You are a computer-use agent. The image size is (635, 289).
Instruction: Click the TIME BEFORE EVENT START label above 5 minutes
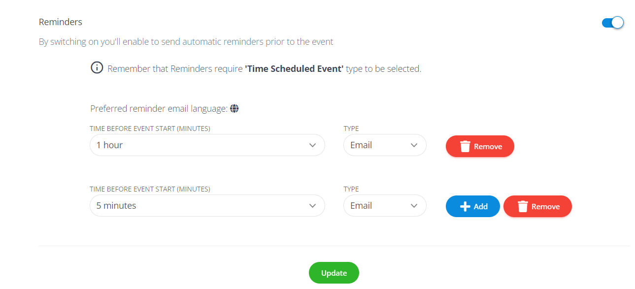click(x=150, y=189)
